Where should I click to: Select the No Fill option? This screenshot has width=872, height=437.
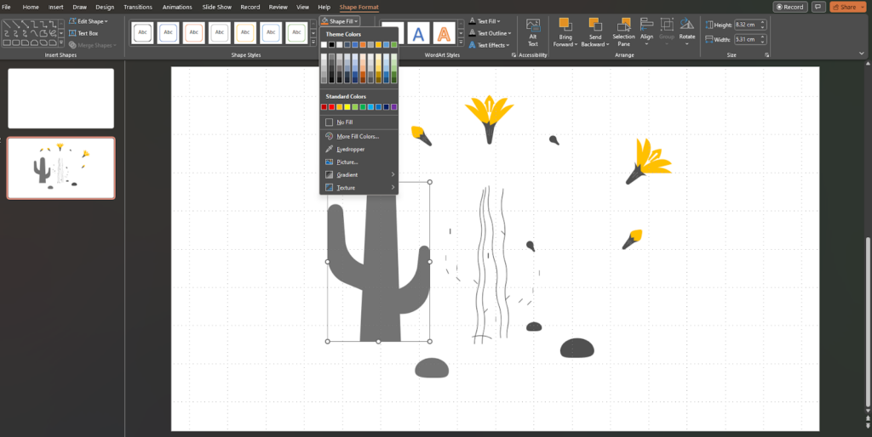click(345, 122)
